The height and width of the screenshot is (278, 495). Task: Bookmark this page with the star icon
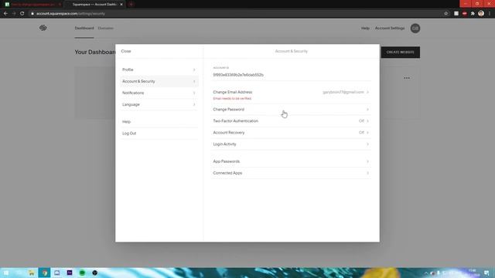click(x=445, y=14)
